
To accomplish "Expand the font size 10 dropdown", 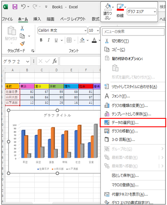I will (x=94, y=30).
